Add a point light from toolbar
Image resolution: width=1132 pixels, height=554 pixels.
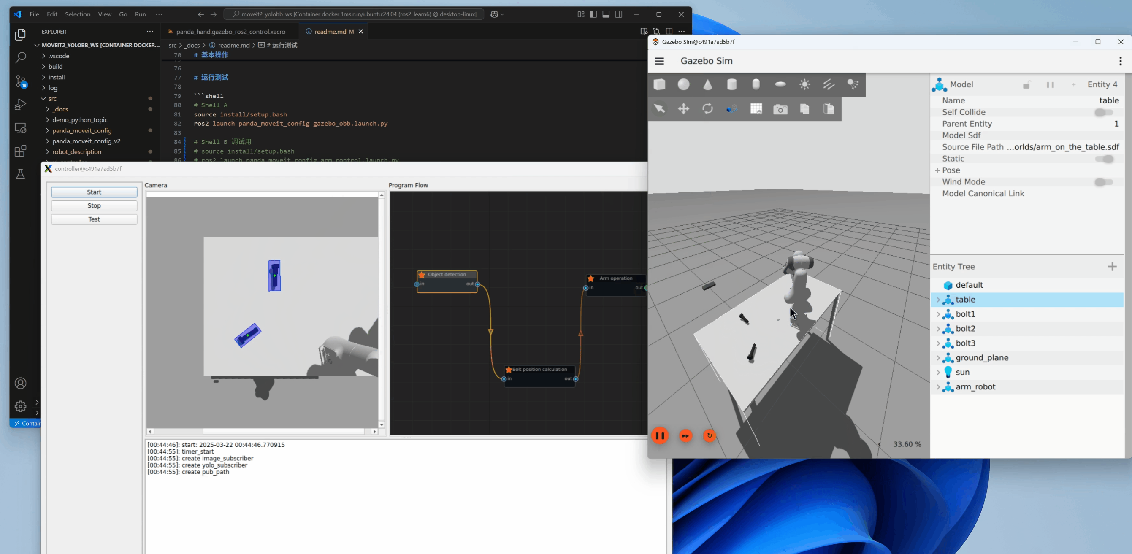(804, 84)
